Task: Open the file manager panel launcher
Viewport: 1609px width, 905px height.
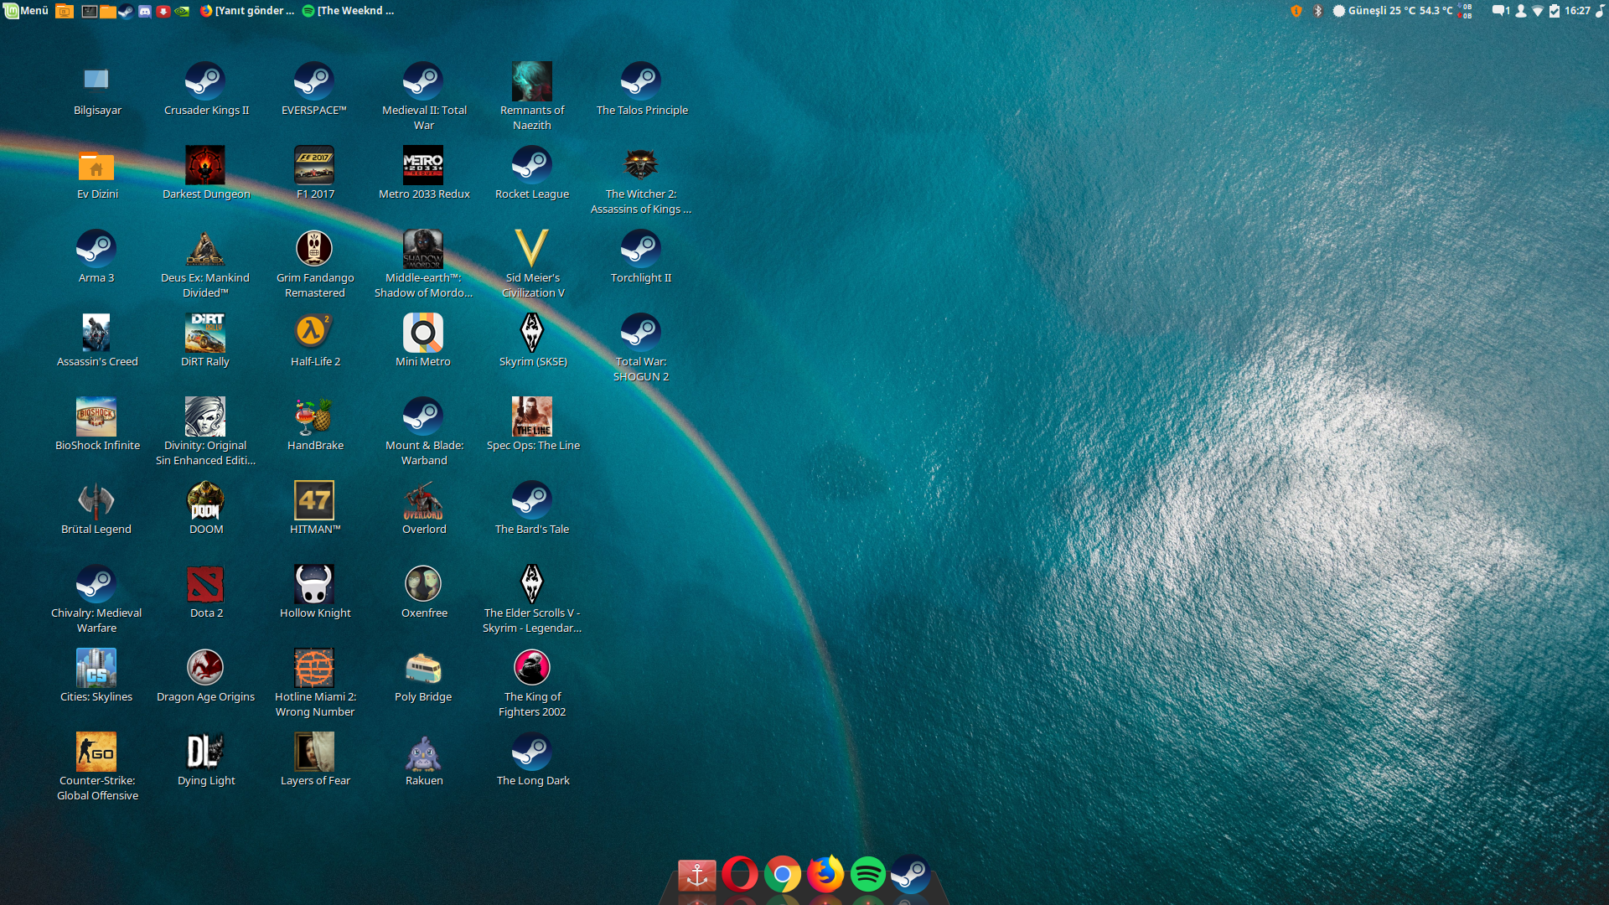Action: pos(108,11)
